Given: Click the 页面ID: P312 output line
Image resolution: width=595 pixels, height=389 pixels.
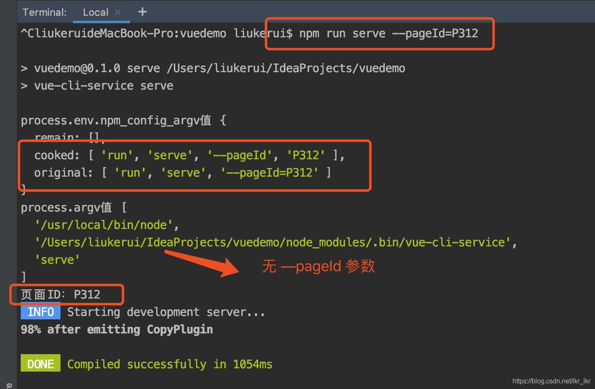Looking at the screenshot, I should click(x=60, y=294).
